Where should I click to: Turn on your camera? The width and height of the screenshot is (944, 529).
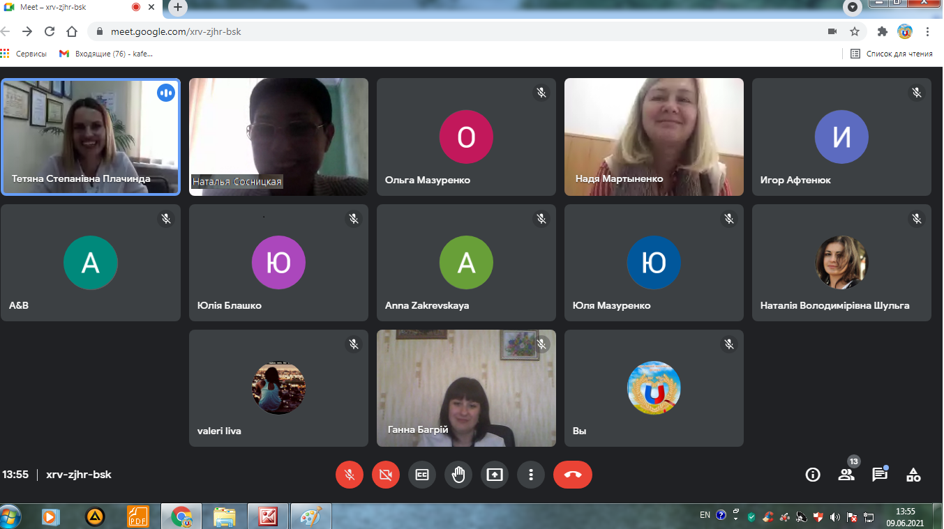(x=386, y=475)
